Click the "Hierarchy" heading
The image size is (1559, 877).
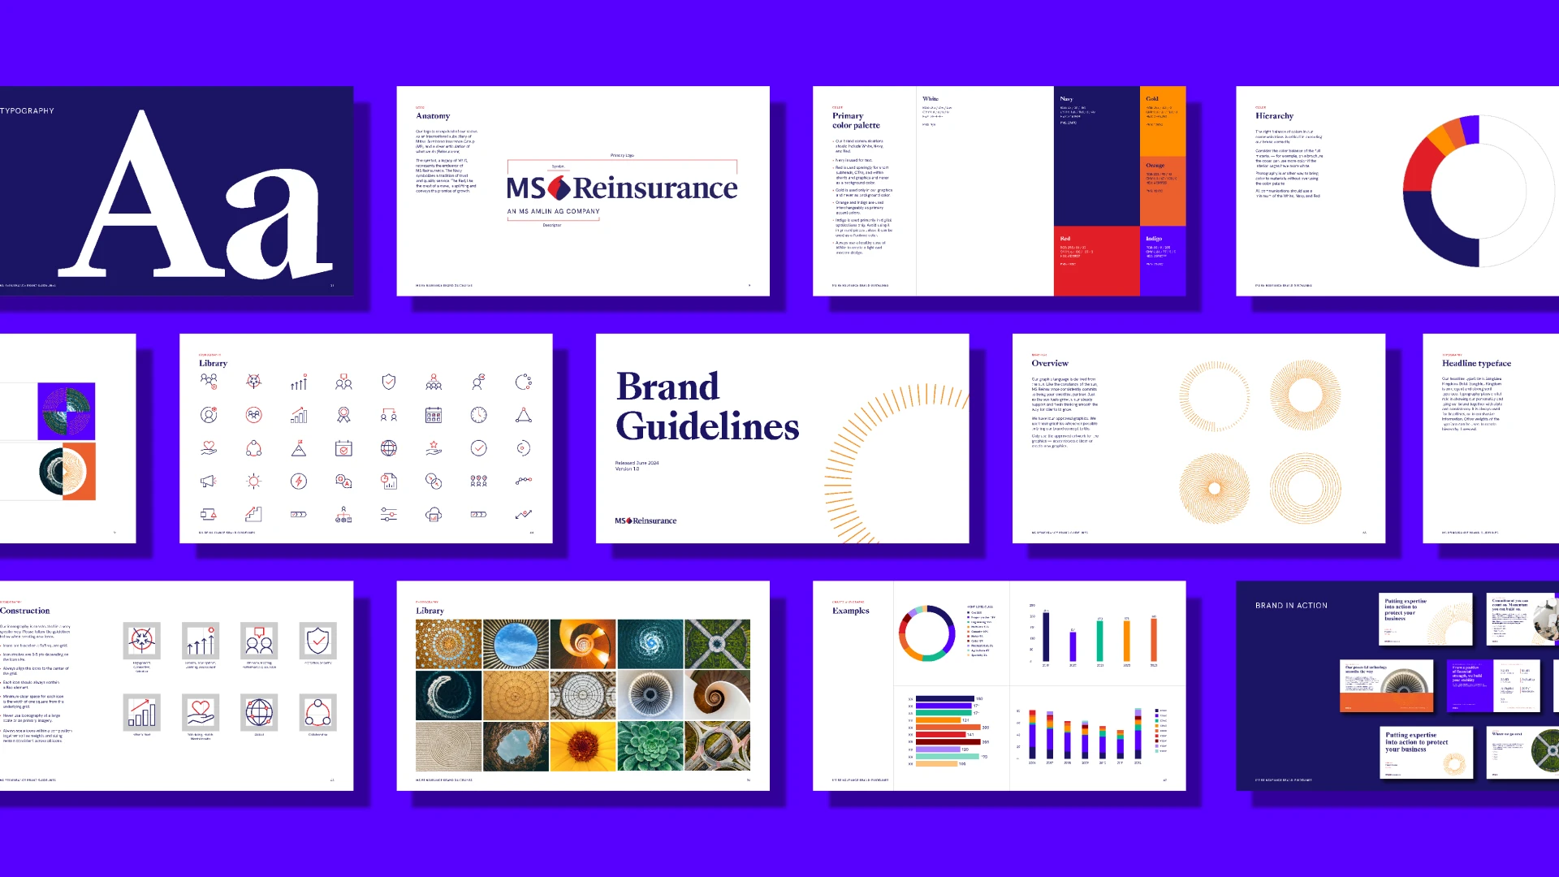[x=1274, y=116]
